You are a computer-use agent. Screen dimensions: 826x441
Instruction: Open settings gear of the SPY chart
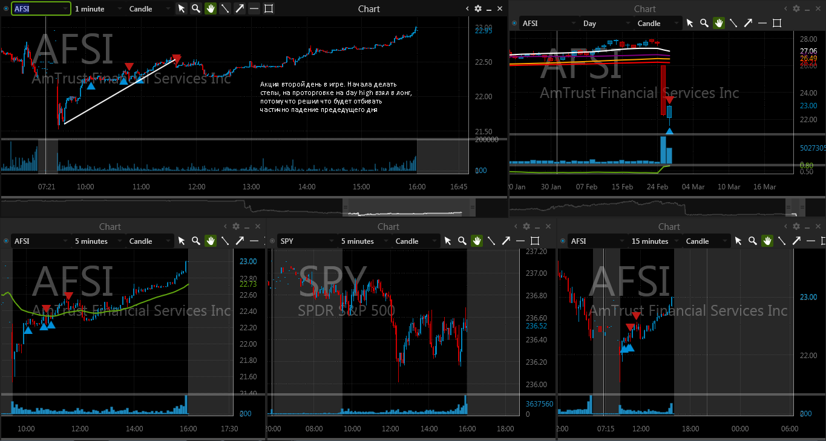526,226
